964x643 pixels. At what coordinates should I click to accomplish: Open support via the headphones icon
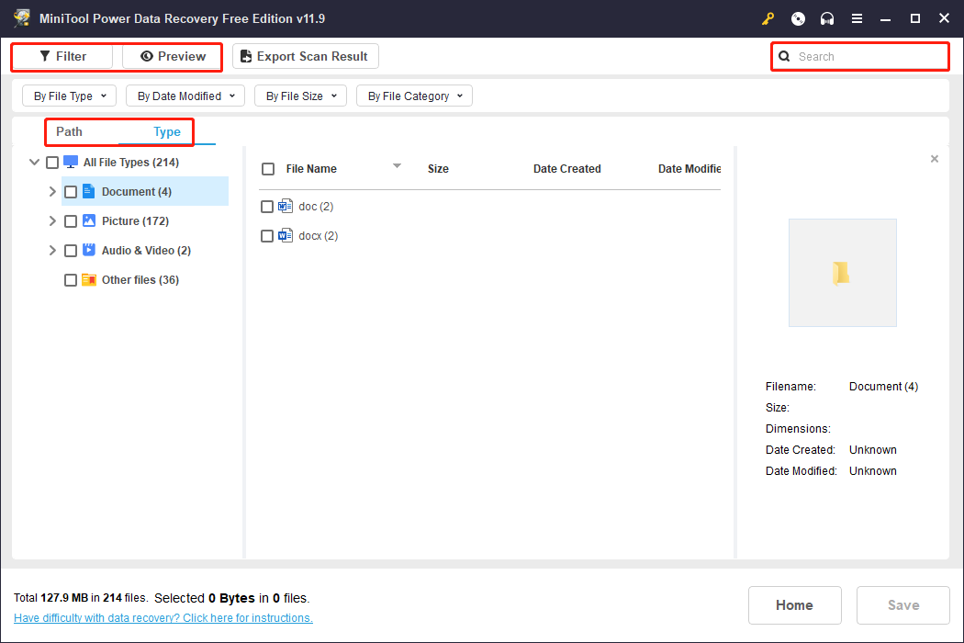tap(827, 18)
